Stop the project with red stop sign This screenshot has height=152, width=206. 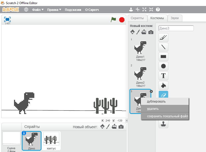122,20
